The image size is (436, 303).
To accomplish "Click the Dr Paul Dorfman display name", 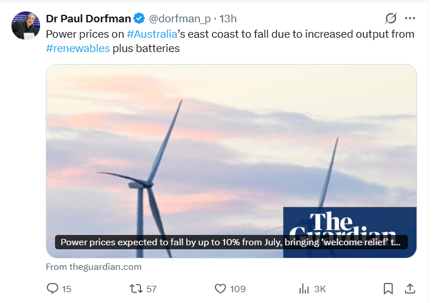I will tap(88, 19).
